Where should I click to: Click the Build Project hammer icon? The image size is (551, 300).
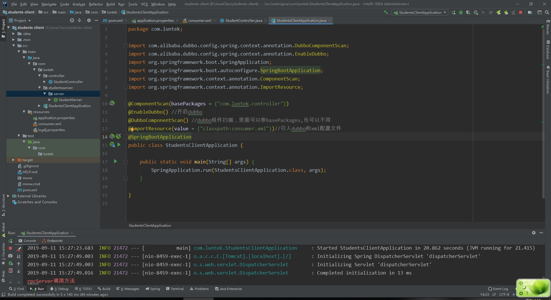386,12
